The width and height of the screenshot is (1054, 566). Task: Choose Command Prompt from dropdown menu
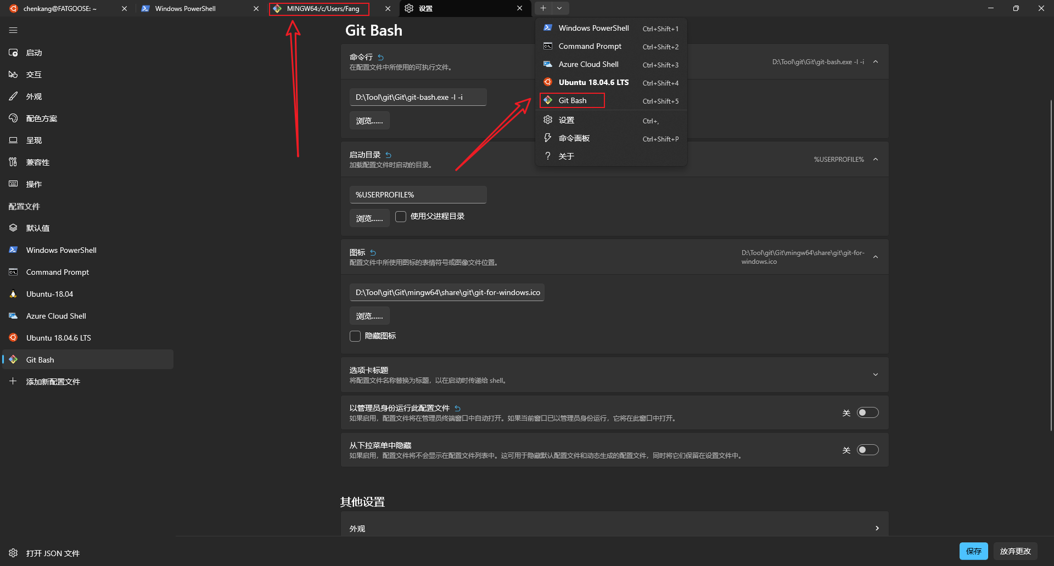(x=611, y=46)
